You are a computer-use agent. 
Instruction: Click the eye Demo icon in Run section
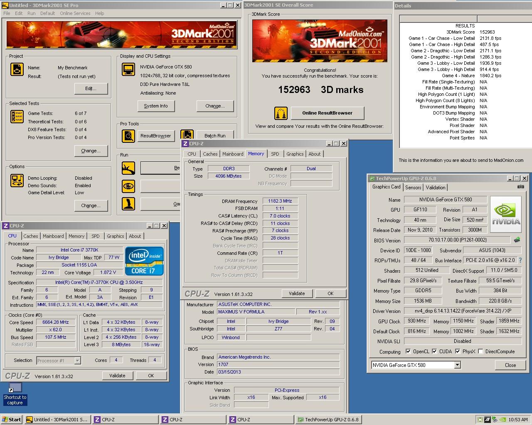pyautogui.click(x=128, y=186)
